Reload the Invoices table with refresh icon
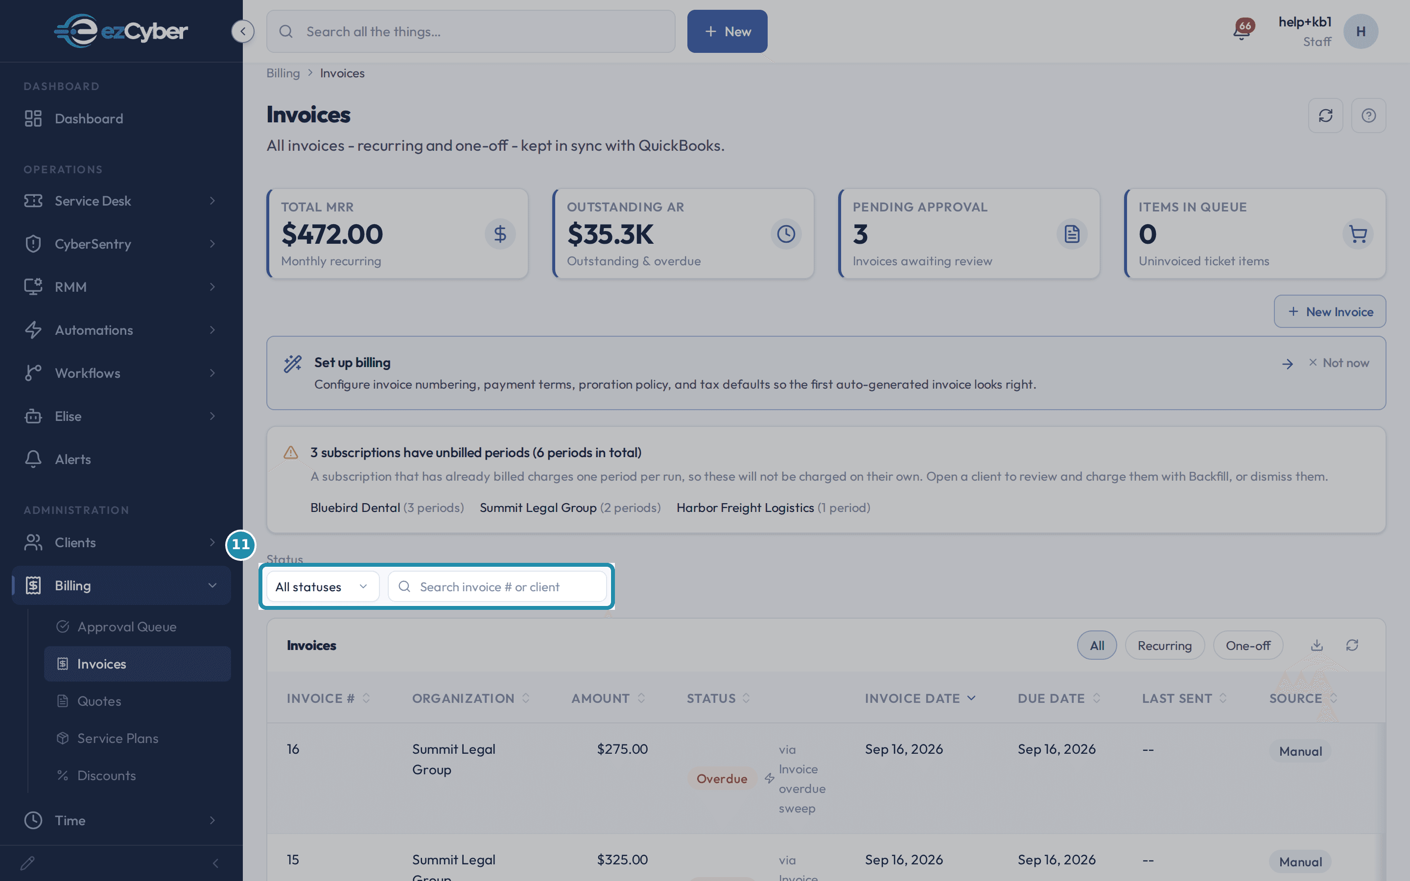The height and width of the screenshot is (881, 1410). (1352, 645)
